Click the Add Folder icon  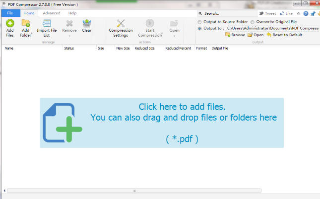tap(25, 23)
